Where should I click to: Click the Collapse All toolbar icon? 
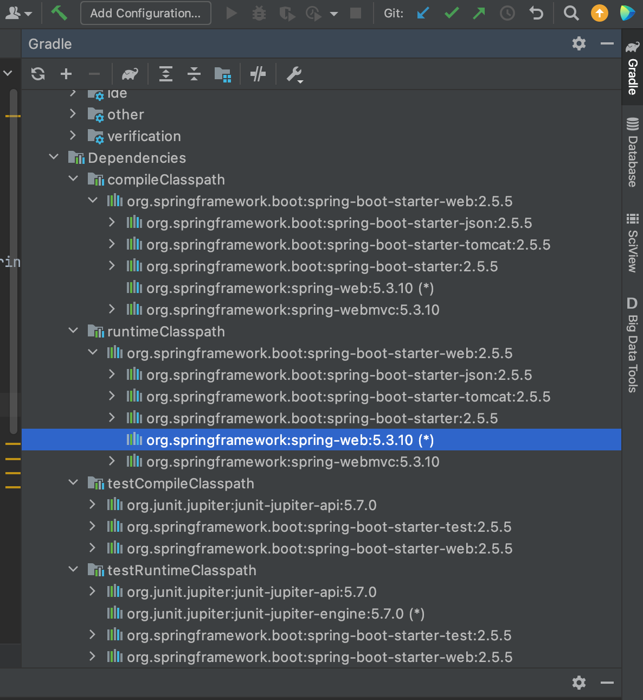coord(194,74)
